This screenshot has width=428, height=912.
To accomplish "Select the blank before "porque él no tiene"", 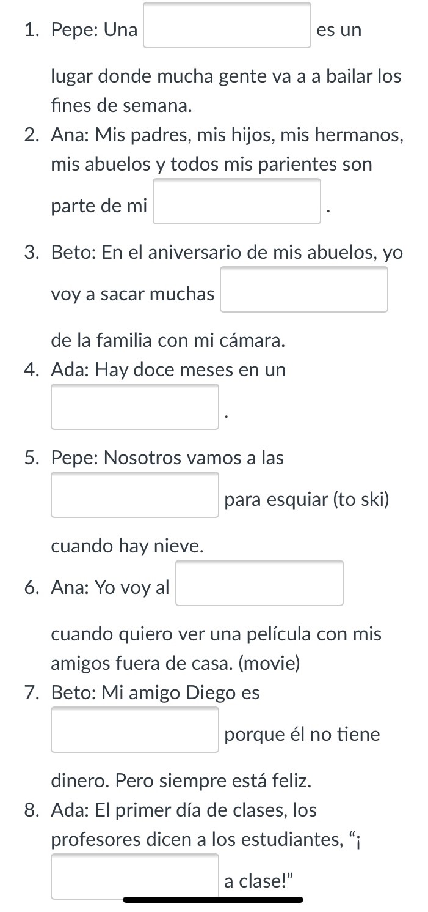I will (x=135, y=730).
